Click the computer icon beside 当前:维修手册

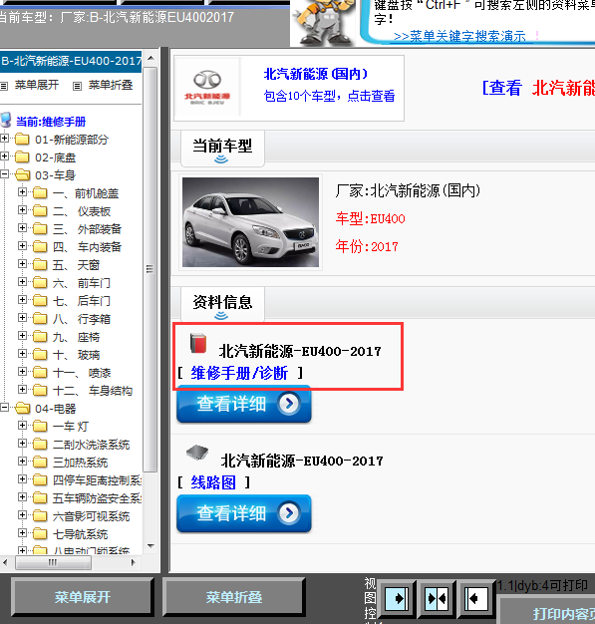pos(6,120)
